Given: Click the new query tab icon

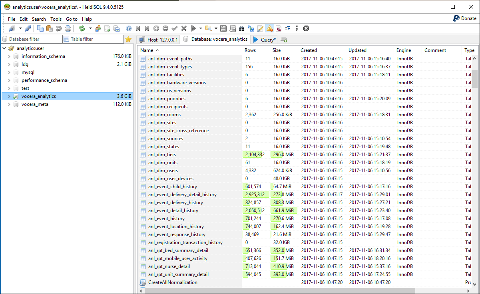Looking at the screenshot, I should tap(284, 40).
